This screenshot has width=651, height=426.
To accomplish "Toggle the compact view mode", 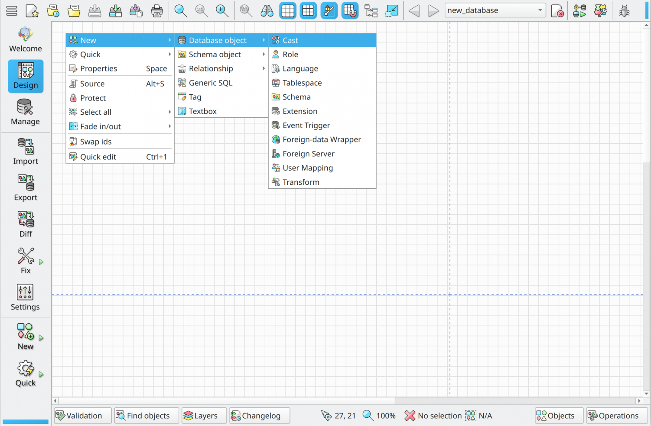I will pos(392,10).
